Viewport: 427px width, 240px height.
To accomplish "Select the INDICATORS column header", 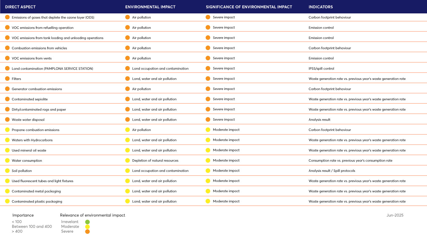I will [x=321, y=7].
